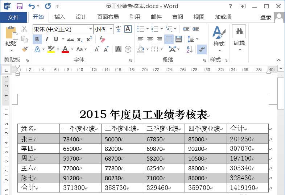Apply the red font color swatch

(x=65, y=49)
